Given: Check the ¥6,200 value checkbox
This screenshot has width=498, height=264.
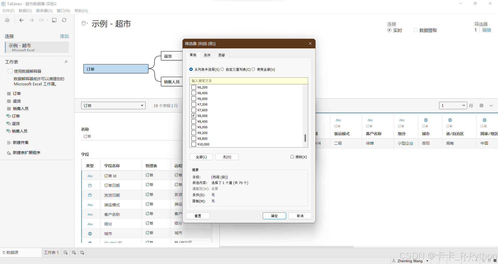Looking at the screenshot, I should tap(194, 87).
